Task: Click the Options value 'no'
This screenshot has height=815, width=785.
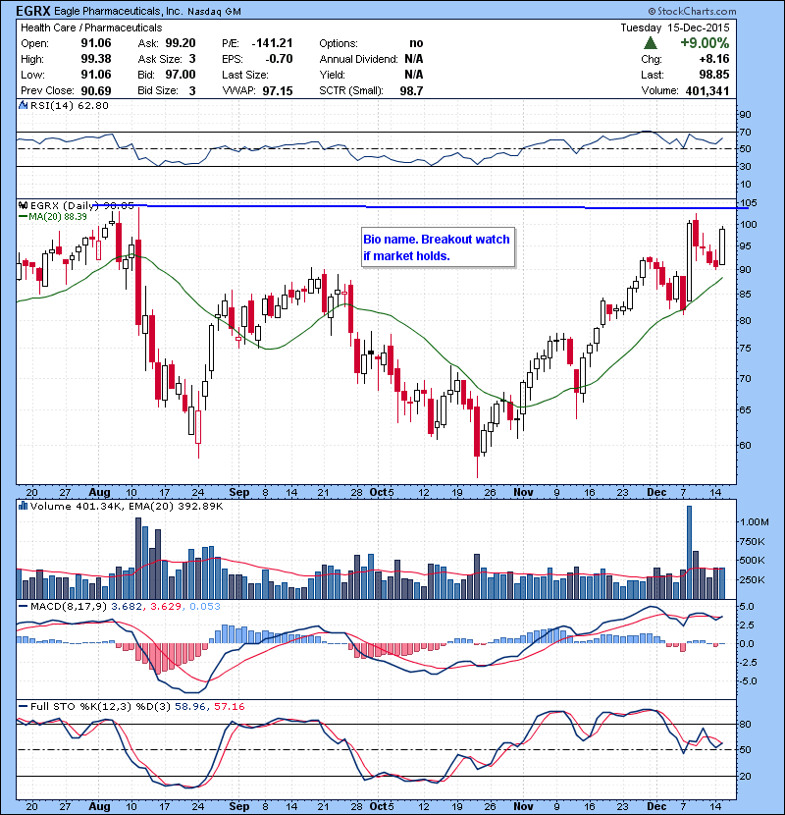Action: [416, 43]
